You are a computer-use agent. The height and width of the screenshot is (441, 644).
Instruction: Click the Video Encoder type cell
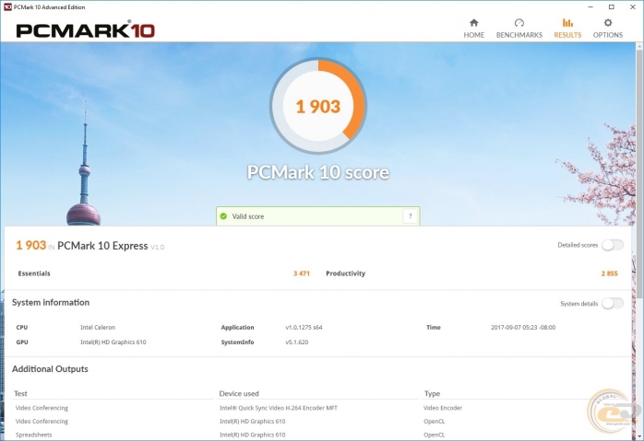point(443,408)
